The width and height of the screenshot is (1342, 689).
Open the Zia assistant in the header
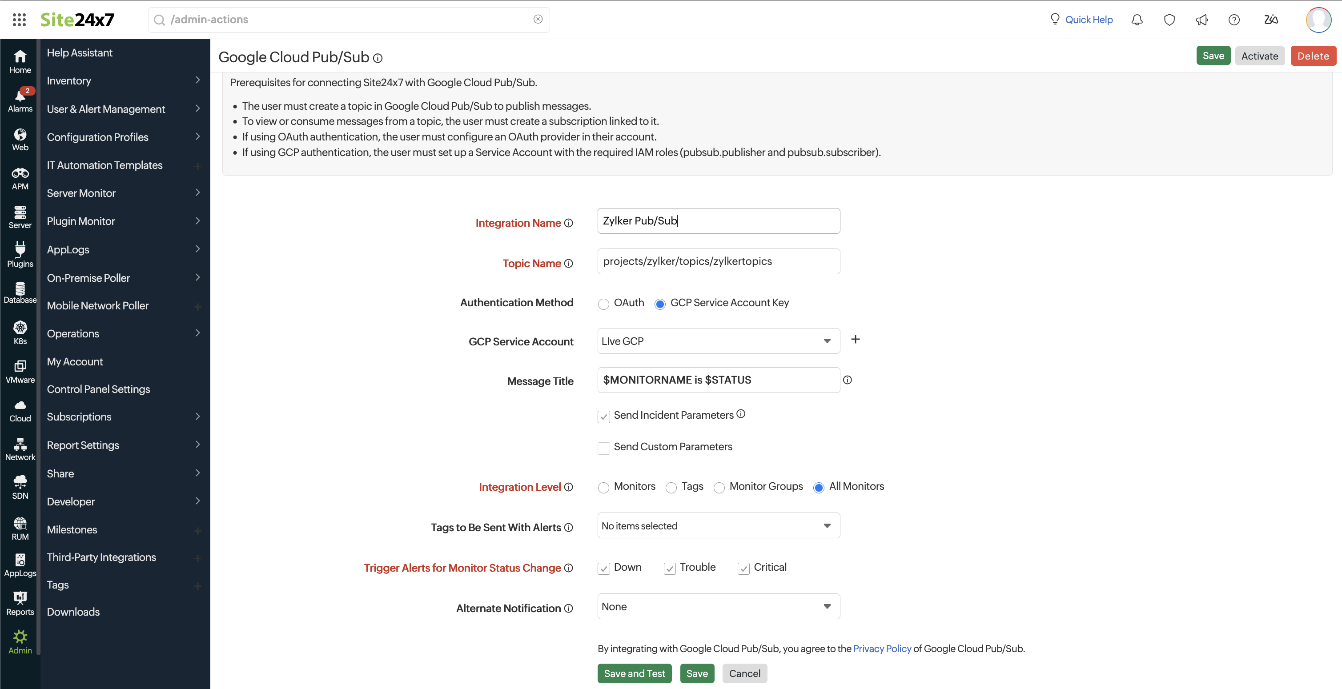[x=1271, y=19]
